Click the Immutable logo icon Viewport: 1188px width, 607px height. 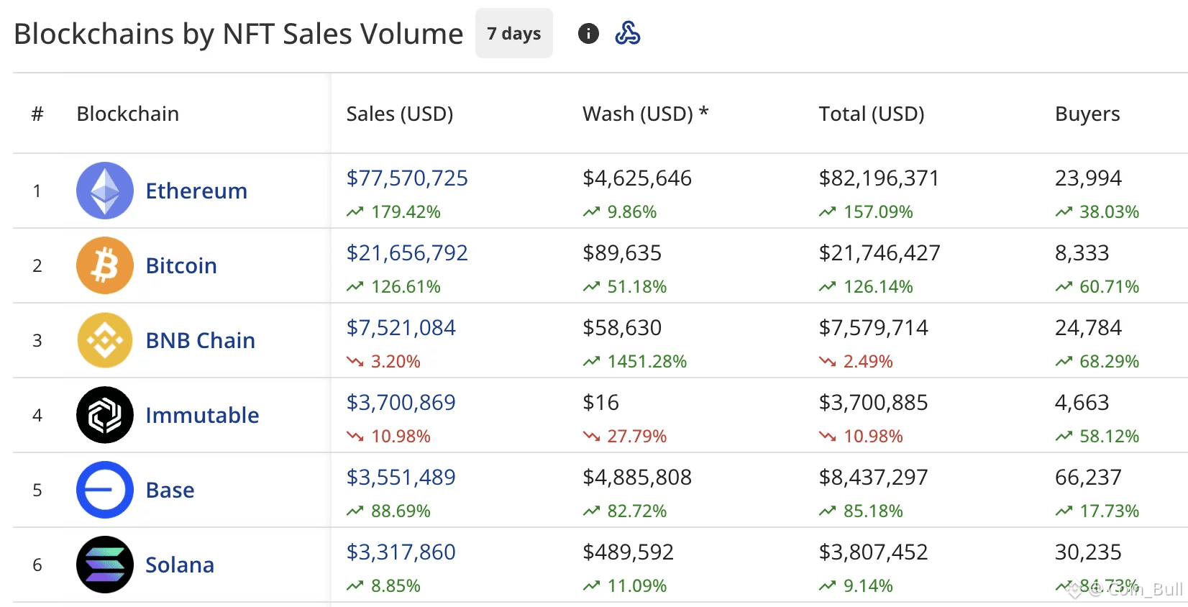105,415
